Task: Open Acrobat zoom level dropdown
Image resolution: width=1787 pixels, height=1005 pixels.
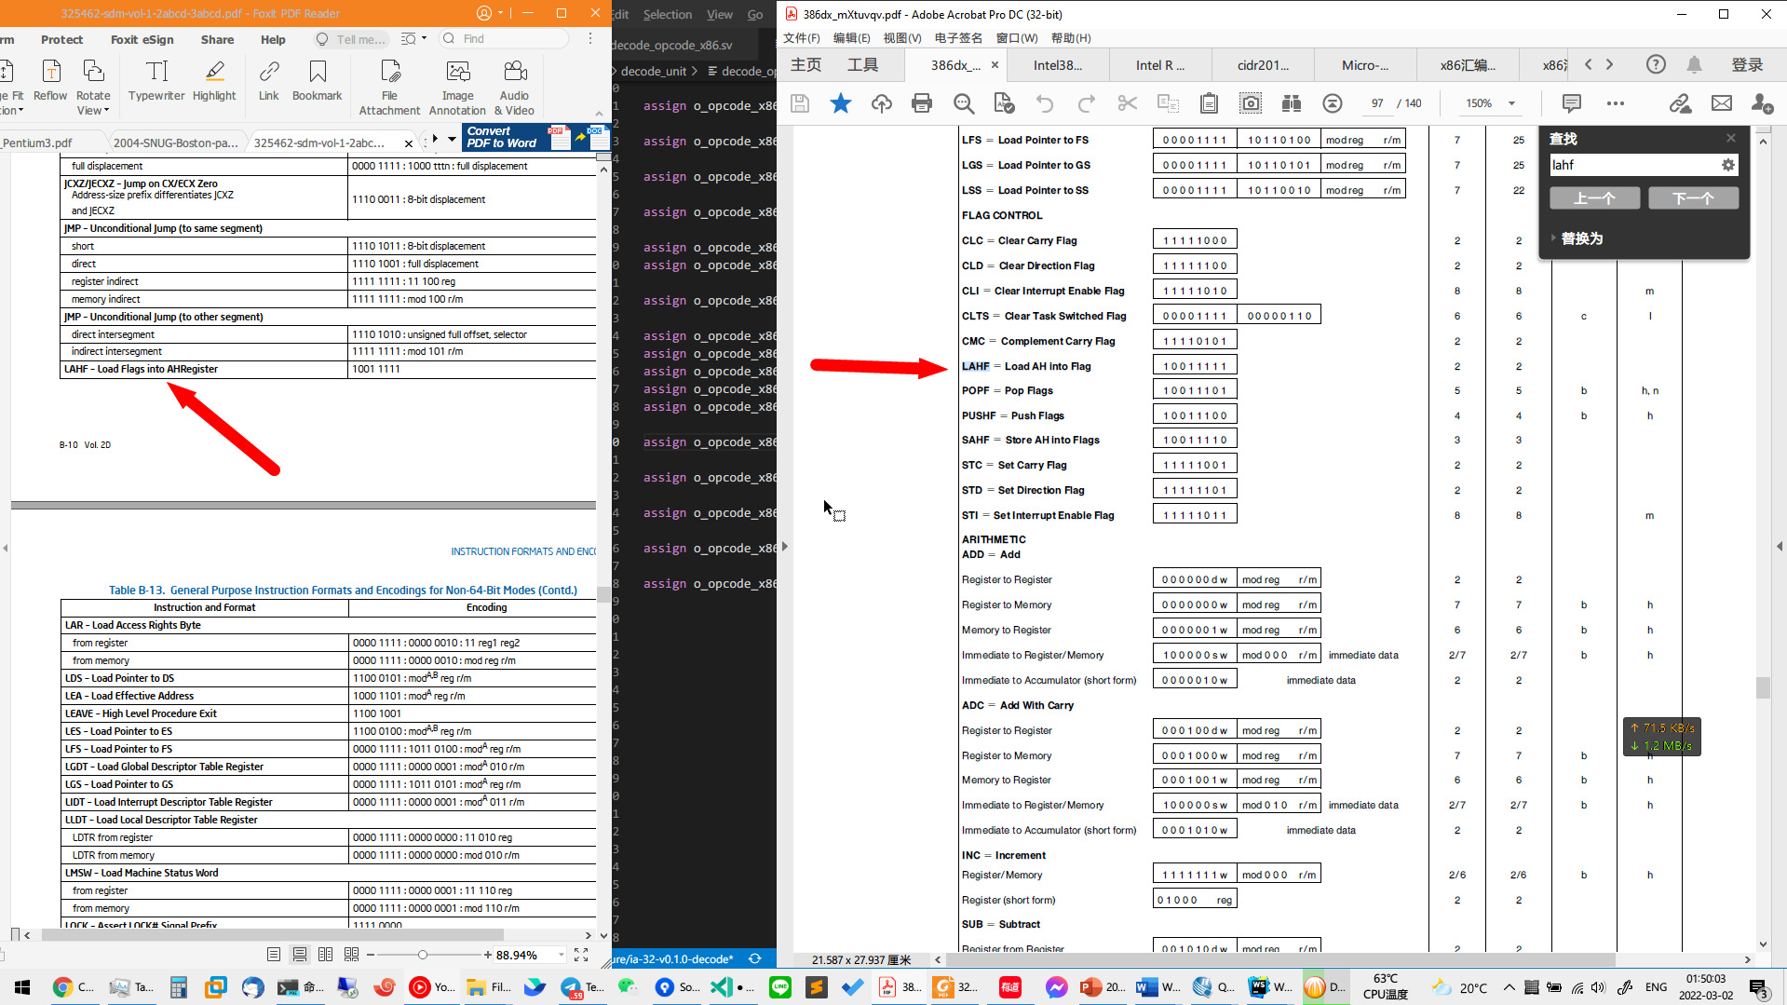Action: point(1511,103)
